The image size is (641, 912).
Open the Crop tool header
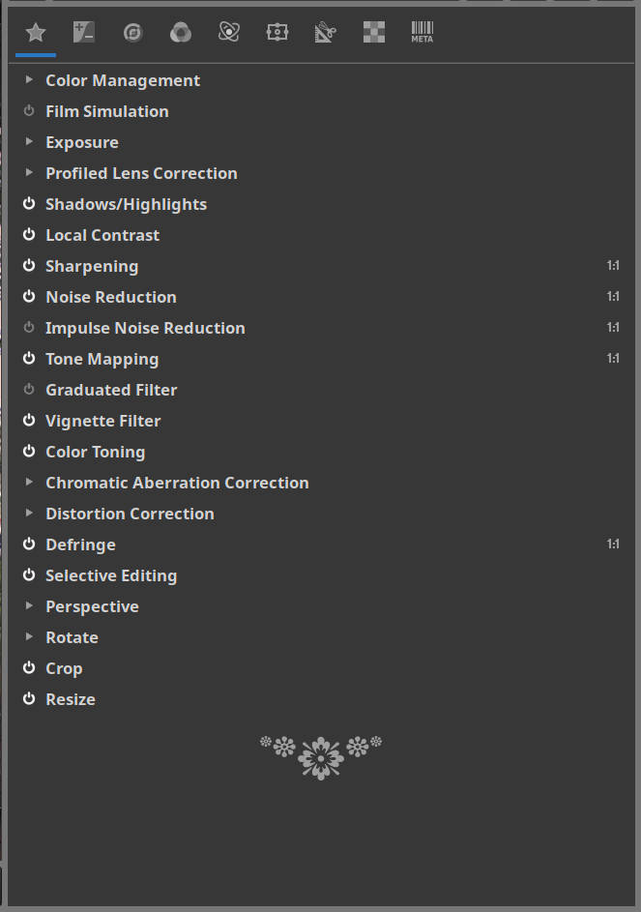point(64,668)
